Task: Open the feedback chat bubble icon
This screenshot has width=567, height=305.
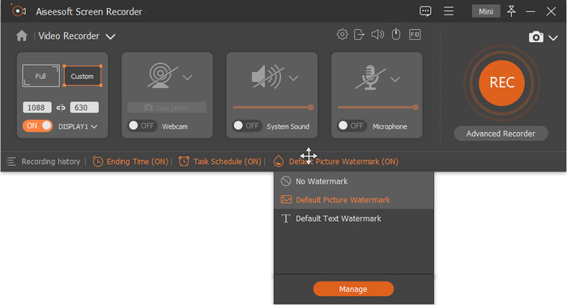Action: pyautogui.click(x=425, y=11)
